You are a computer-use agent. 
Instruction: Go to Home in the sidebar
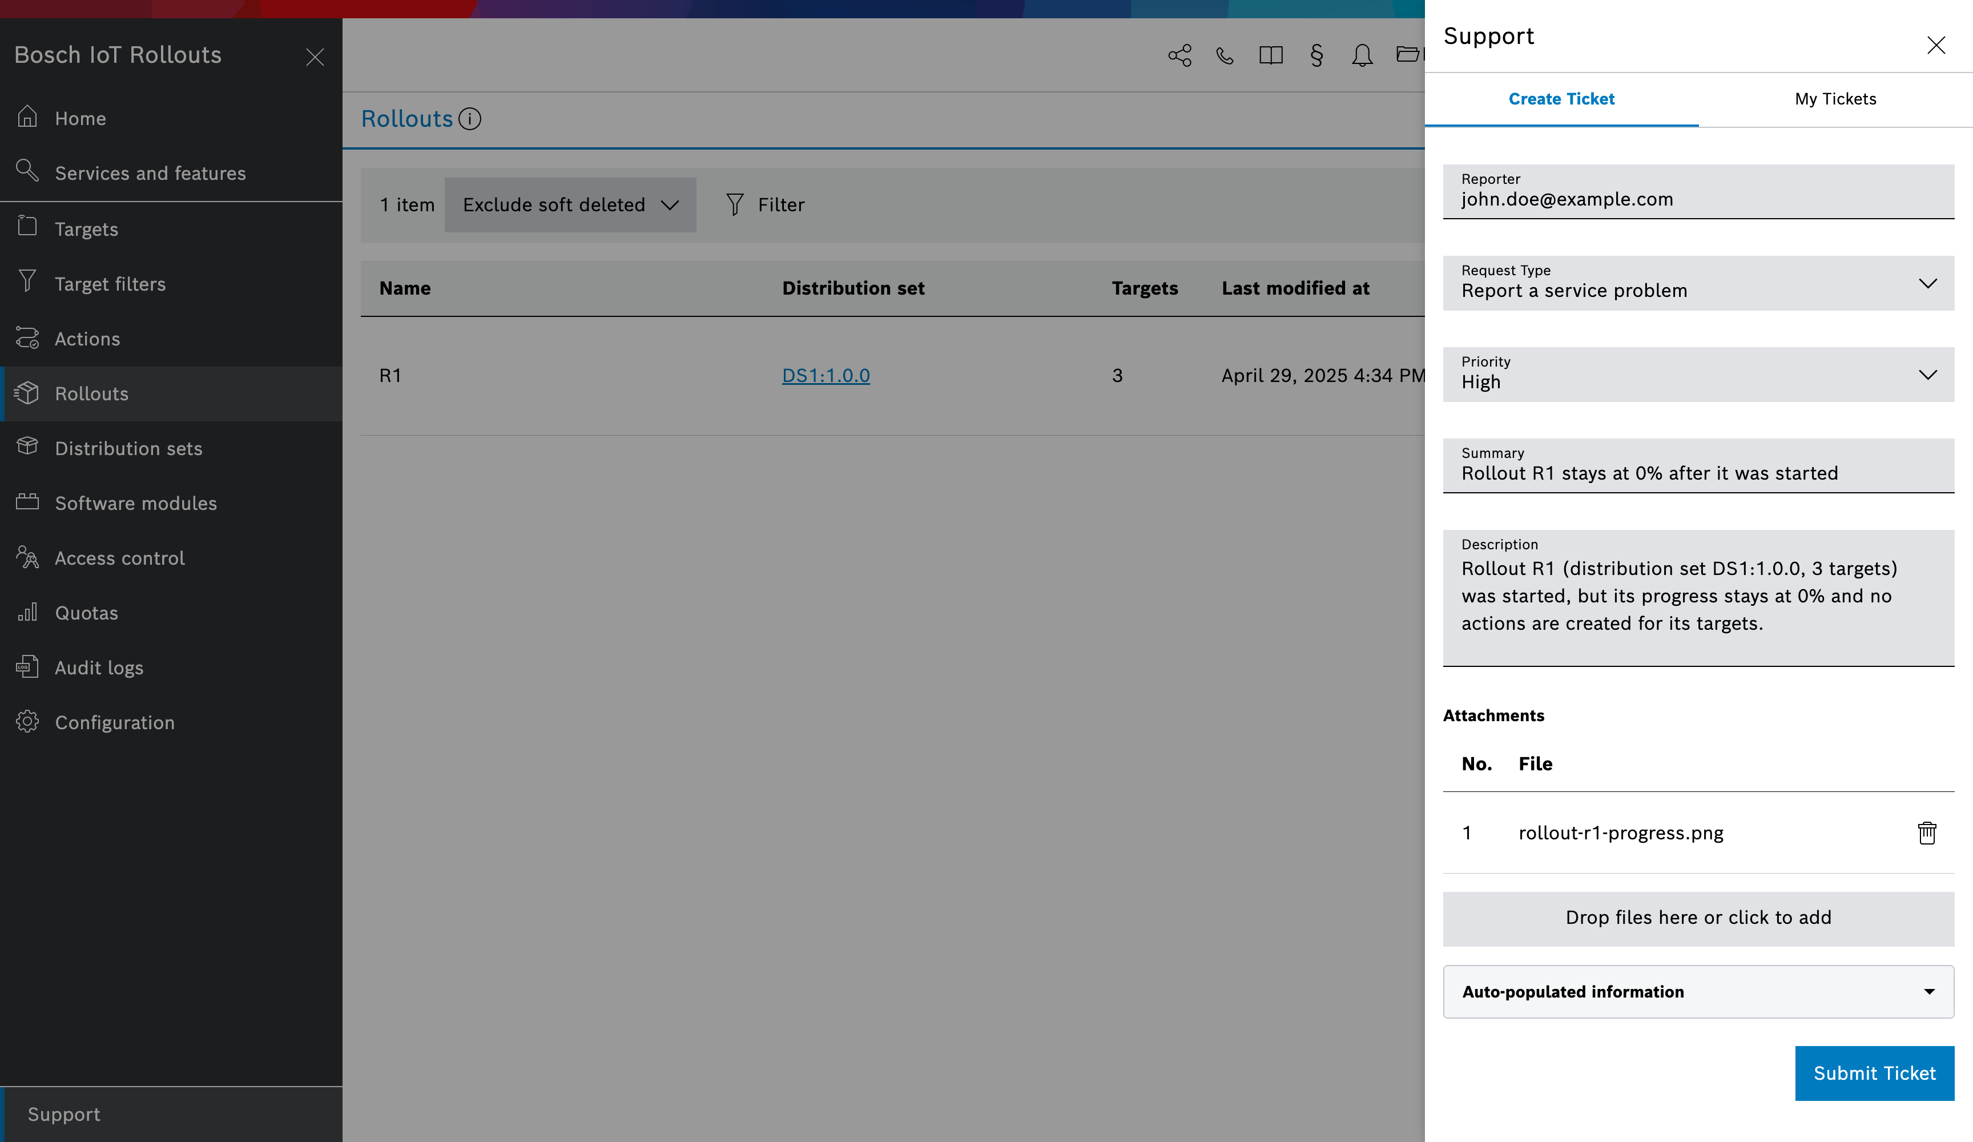(171, 118)
